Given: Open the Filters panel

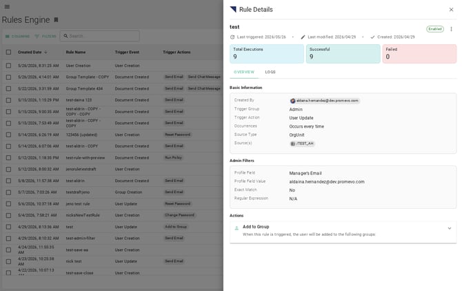Looking at the screenshot, I should (46, 37).
